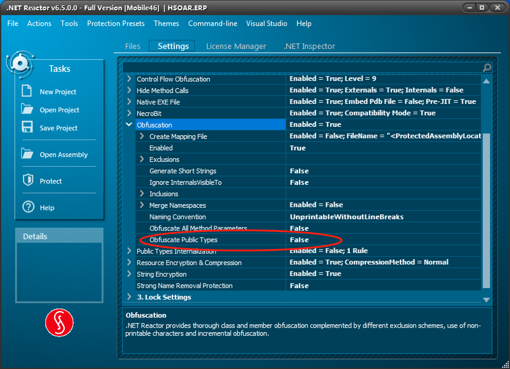Select the Naming Convention value field
The height and width of the screenshot is (369, 510).
coord(383,217)
